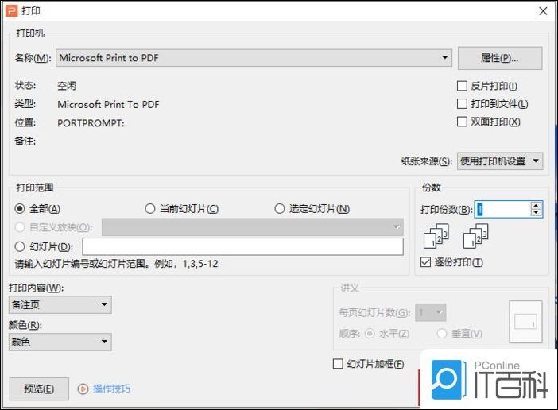
Task: Enable the reverse print checkbox
Action: click(x=462, y=86)
